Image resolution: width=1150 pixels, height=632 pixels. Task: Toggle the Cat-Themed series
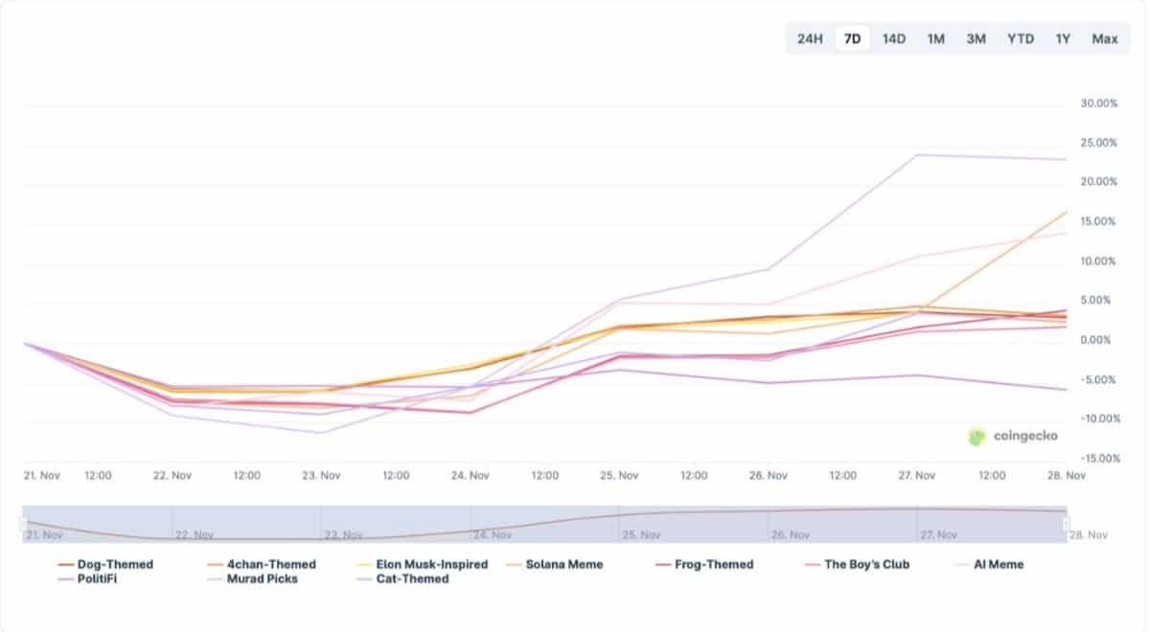(409, 578)
